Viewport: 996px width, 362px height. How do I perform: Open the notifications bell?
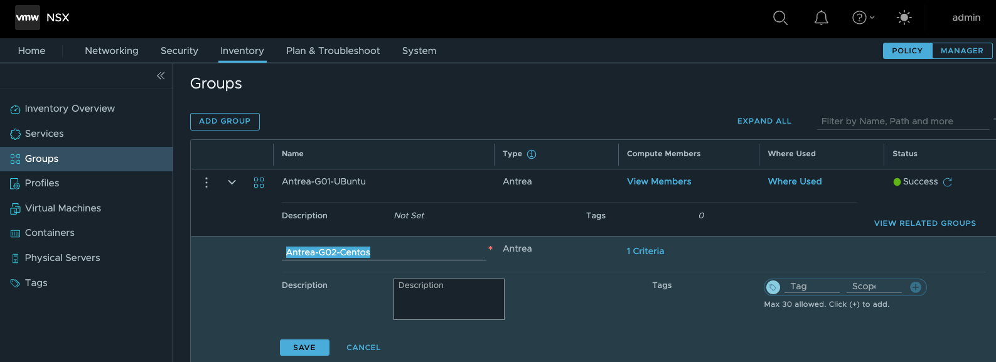tap(821, 18)
